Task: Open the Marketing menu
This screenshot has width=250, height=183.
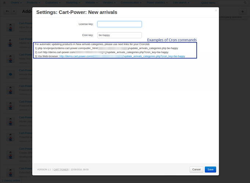Action: click(73, 3)
